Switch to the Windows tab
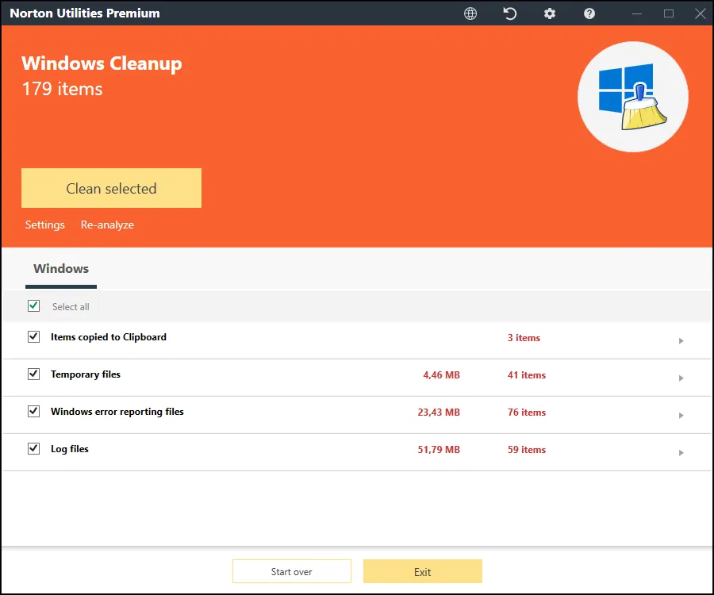Screen dimensions: 714x595 [x=61, y=269]
